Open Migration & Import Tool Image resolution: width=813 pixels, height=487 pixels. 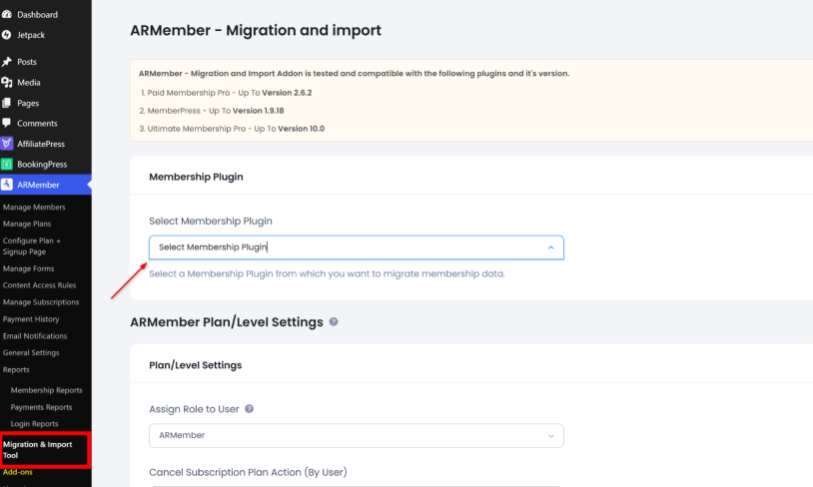[x=37, y=450]
